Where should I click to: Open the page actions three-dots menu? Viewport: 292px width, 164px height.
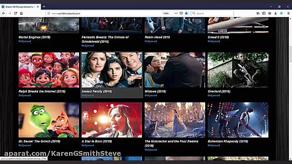(x=176, y=13)
